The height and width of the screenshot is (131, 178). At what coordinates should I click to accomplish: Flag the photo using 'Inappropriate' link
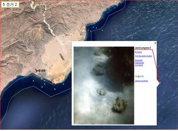point(139,63)
